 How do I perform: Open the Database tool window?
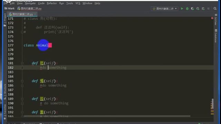coord(216,36)
